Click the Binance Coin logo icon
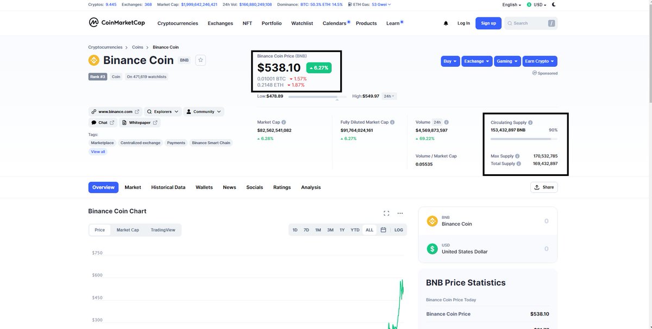The image size is (652, 329). (x=94, y=60)
